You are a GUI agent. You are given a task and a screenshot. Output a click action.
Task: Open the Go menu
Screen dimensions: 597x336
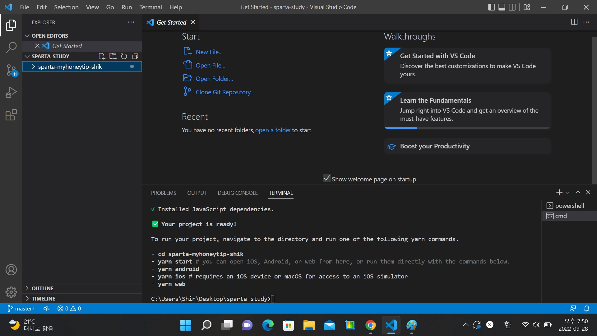(x=110, y=7)
